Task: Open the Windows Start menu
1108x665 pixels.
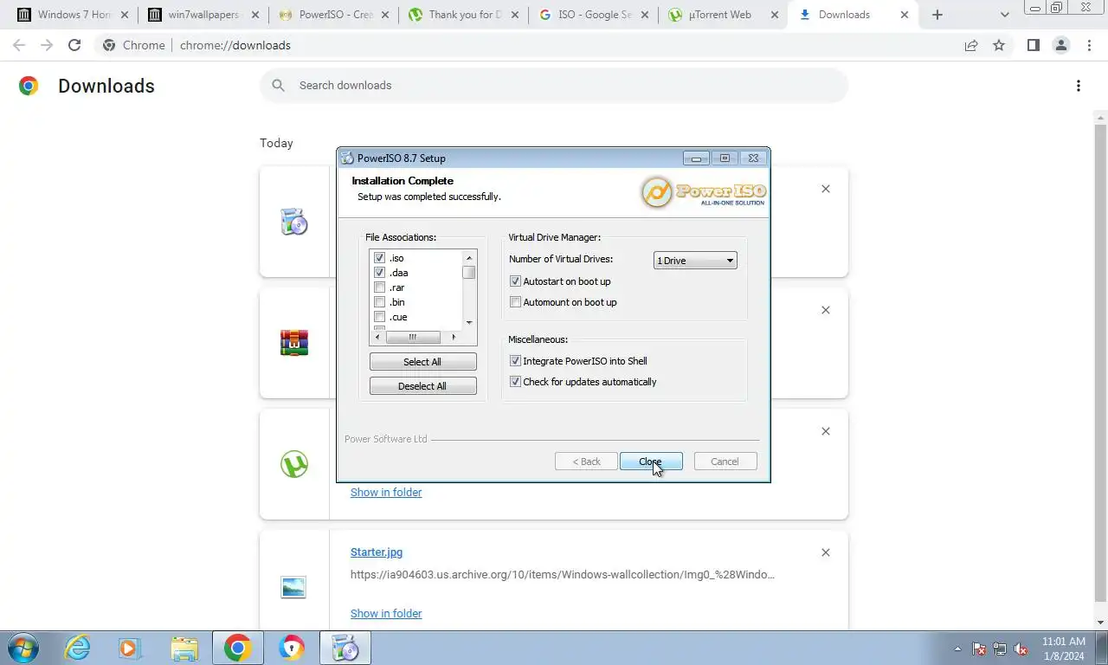Action: coord(23,648)
